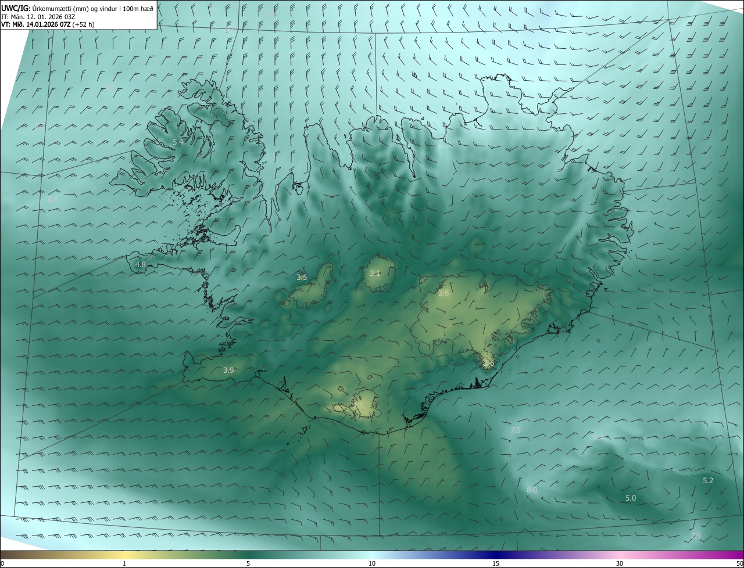744x568 pixels.
Task: Click the 5.0 value label on the map
Action: pos(631,498)
